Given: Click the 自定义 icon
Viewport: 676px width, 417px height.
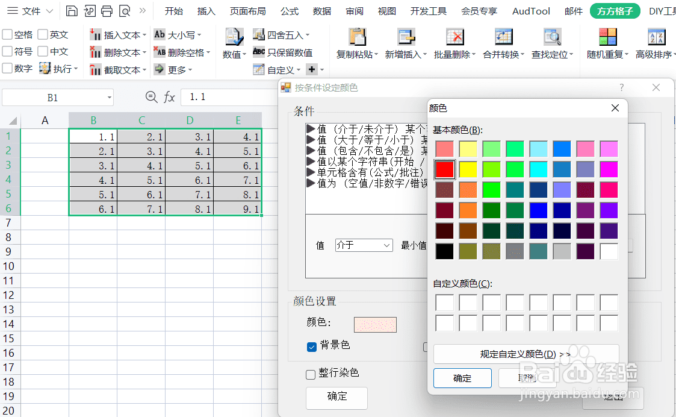Looking at the screenshot, I should coord(259,69).
